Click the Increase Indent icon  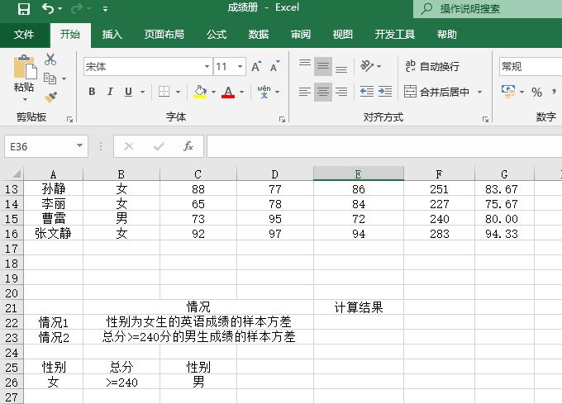click(x=385, y=92)
